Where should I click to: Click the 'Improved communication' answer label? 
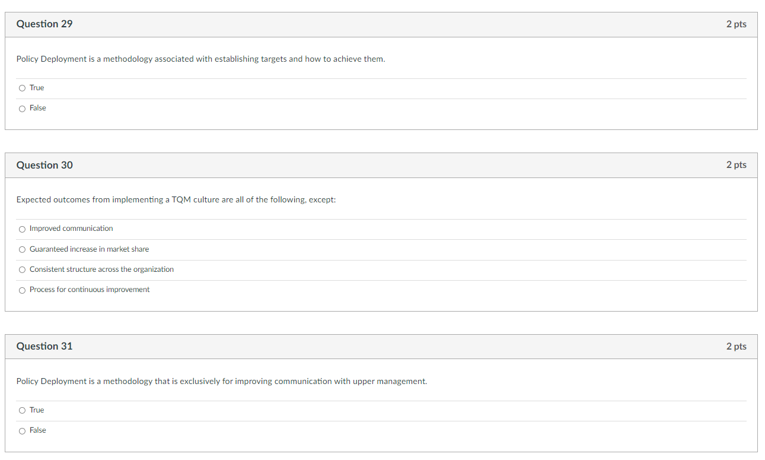(71, 228)
